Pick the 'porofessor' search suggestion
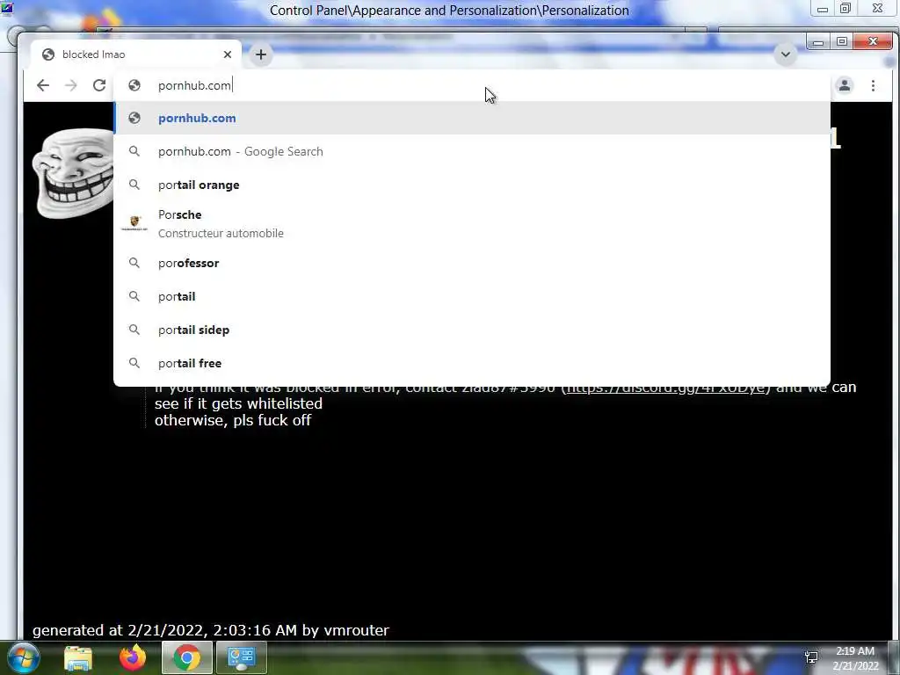The height and width of the screenshot is (675, 900). point(472,263)
